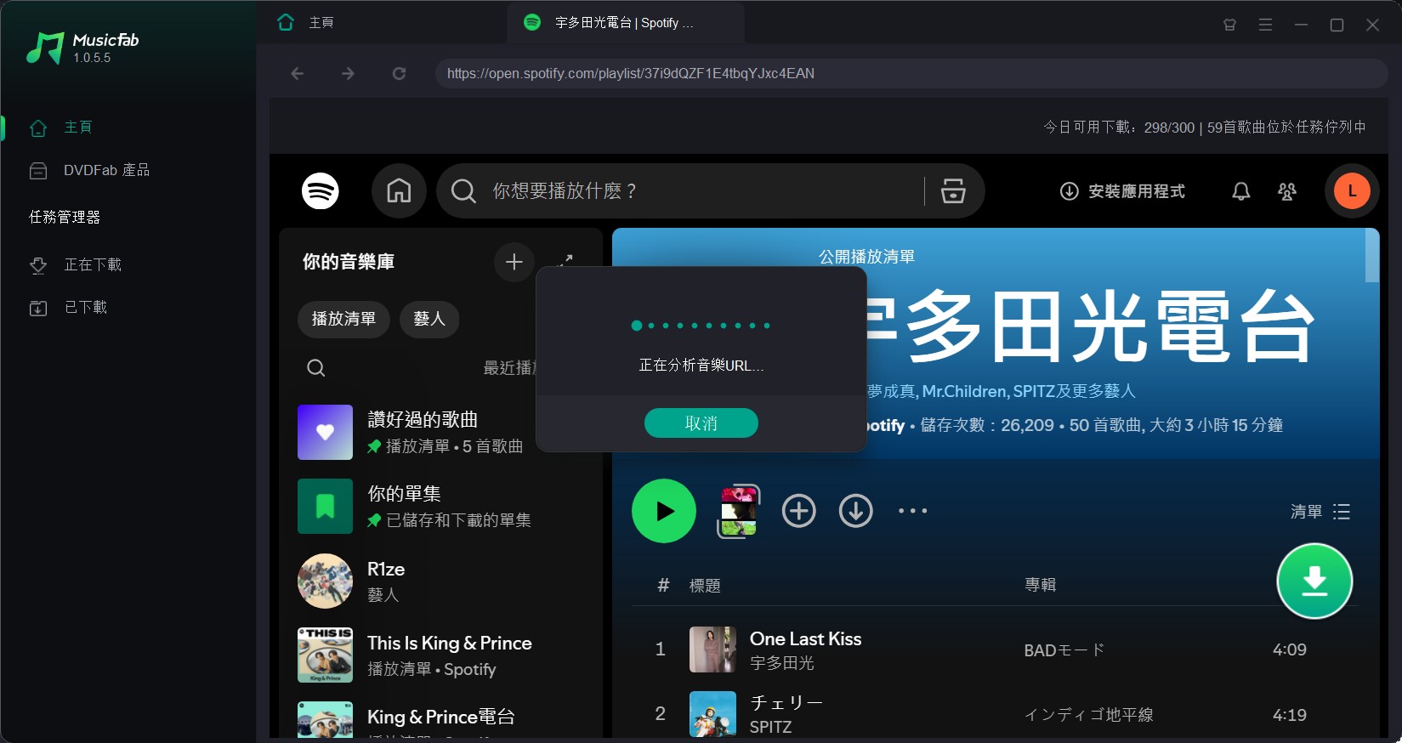Reload the current page
This screenshot has height=743, width=1402.
399,74
